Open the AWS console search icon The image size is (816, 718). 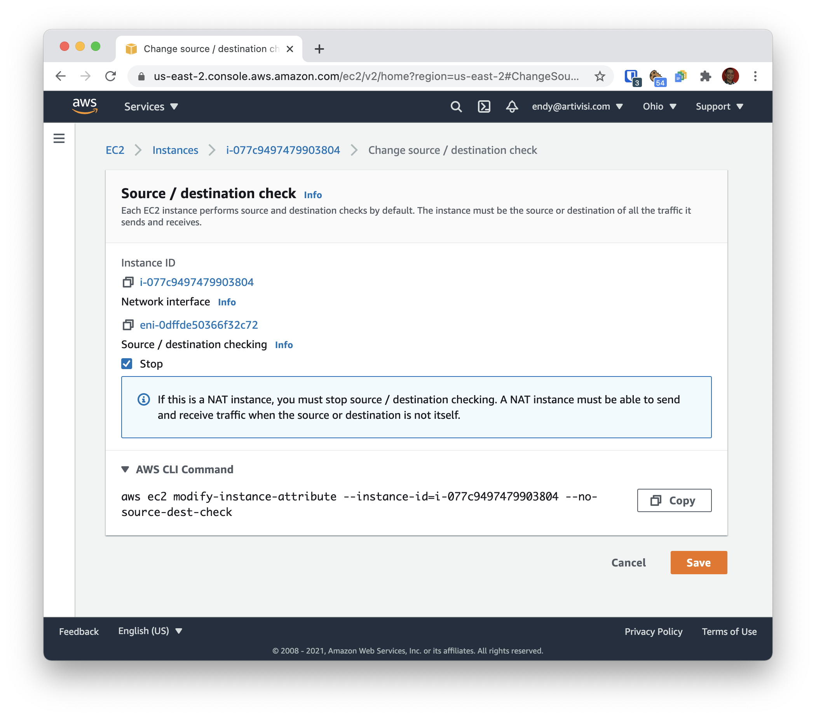[x=456, y=106]
